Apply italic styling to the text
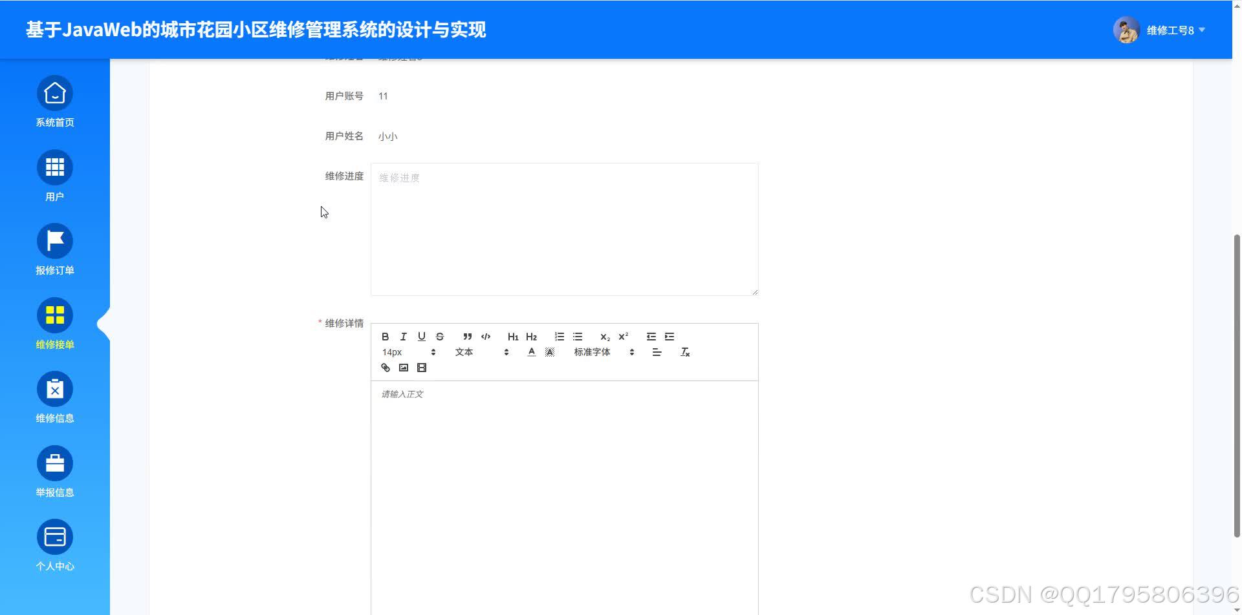 [403, 336]
